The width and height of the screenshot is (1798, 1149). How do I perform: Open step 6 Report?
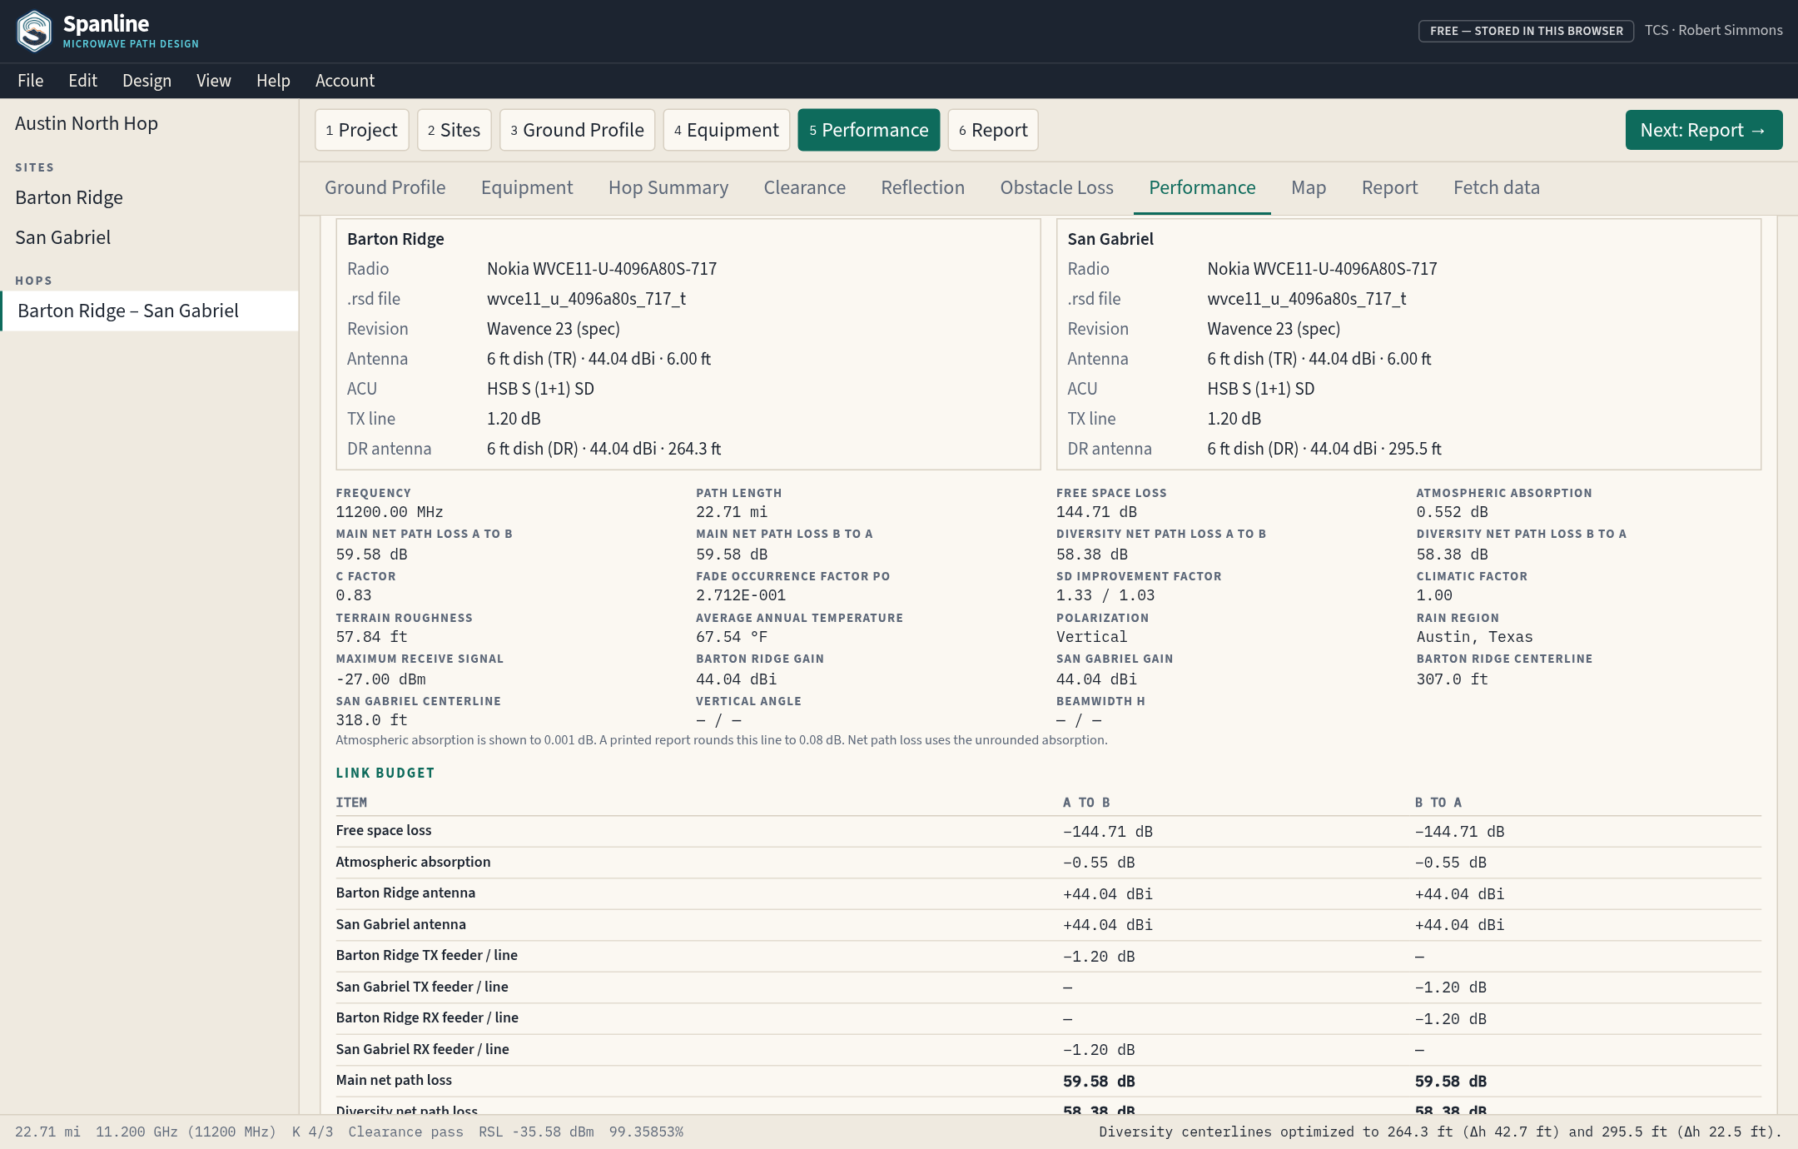point(993,130)
